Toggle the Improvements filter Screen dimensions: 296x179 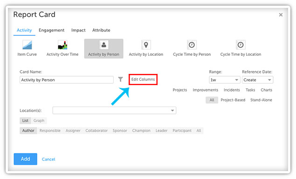[x=206, y=90]
